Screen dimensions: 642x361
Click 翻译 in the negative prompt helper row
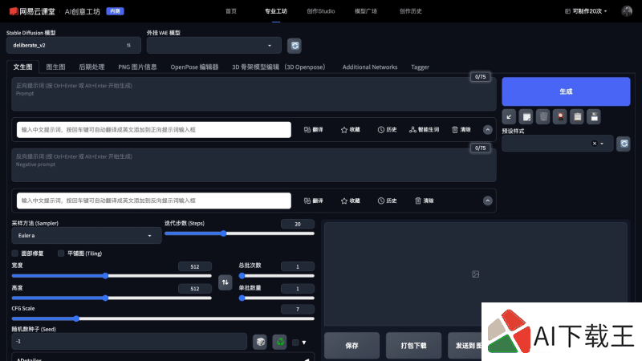tap(314, 201)
